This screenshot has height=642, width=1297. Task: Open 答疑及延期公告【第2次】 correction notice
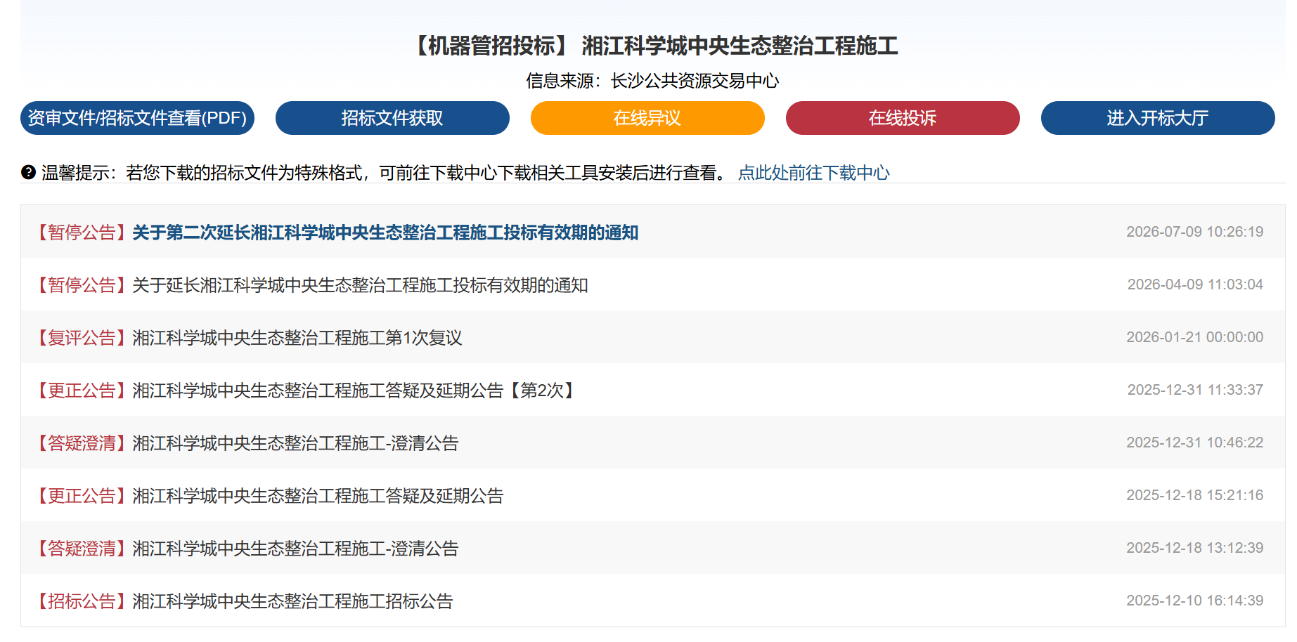tap(356, 391)
